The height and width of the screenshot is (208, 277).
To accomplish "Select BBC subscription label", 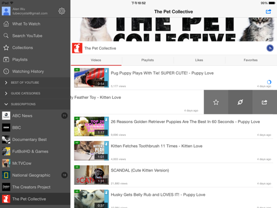I will pyautogui.click(x=17, y=128).
